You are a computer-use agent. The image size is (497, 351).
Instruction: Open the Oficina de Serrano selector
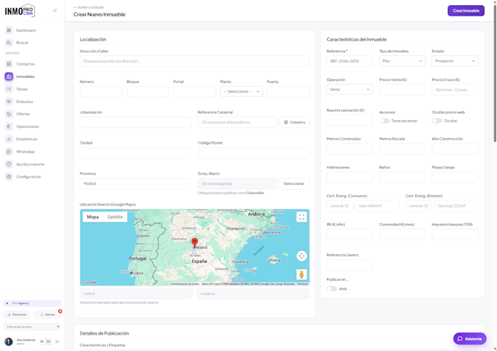coord(32,327)
